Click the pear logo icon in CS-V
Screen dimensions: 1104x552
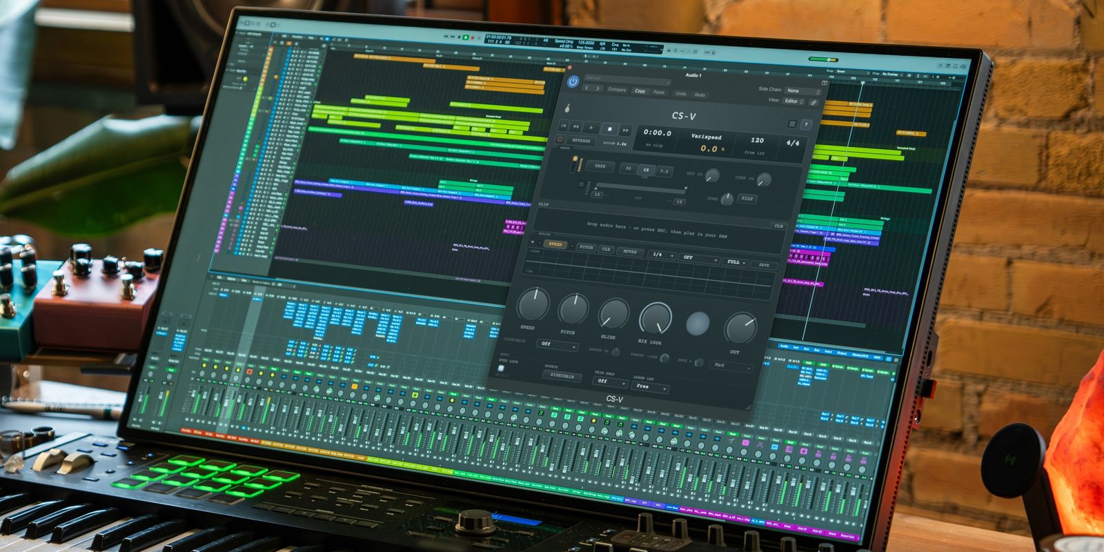tap(567, 108)
